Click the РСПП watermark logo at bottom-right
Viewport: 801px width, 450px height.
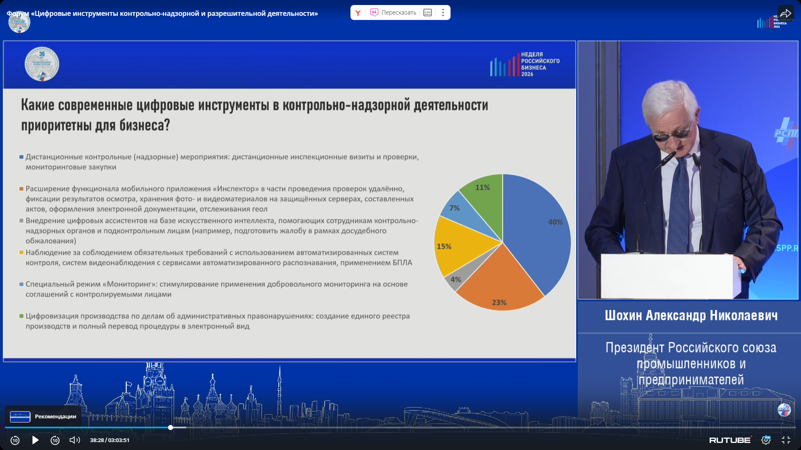(x=784, y=410)
